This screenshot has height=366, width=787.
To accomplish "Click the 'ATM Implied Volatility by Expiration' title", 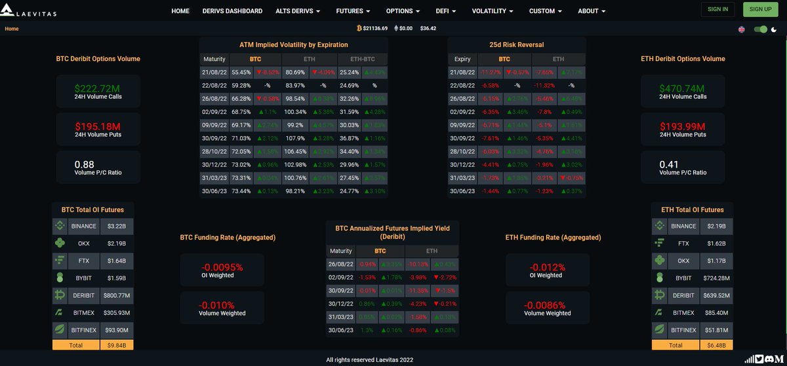I will pyautogui.click(x=293, y=45).
